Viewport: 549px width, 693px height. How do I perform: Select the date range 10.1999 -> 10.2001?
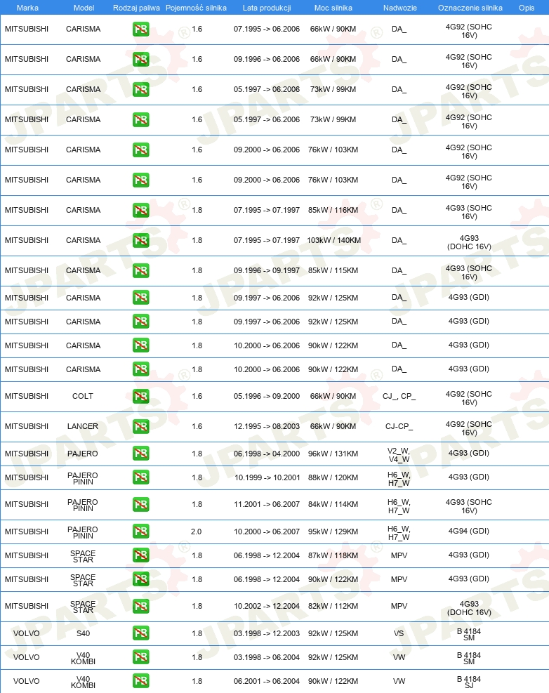pos(267,477)
